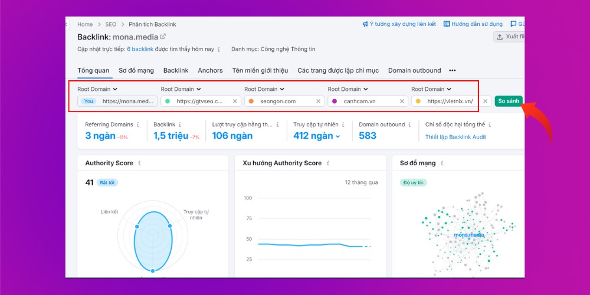Click Danh mục: Công nghệ Thông tin text
Screen dimensions: 590x295
(x=274, y=50)
